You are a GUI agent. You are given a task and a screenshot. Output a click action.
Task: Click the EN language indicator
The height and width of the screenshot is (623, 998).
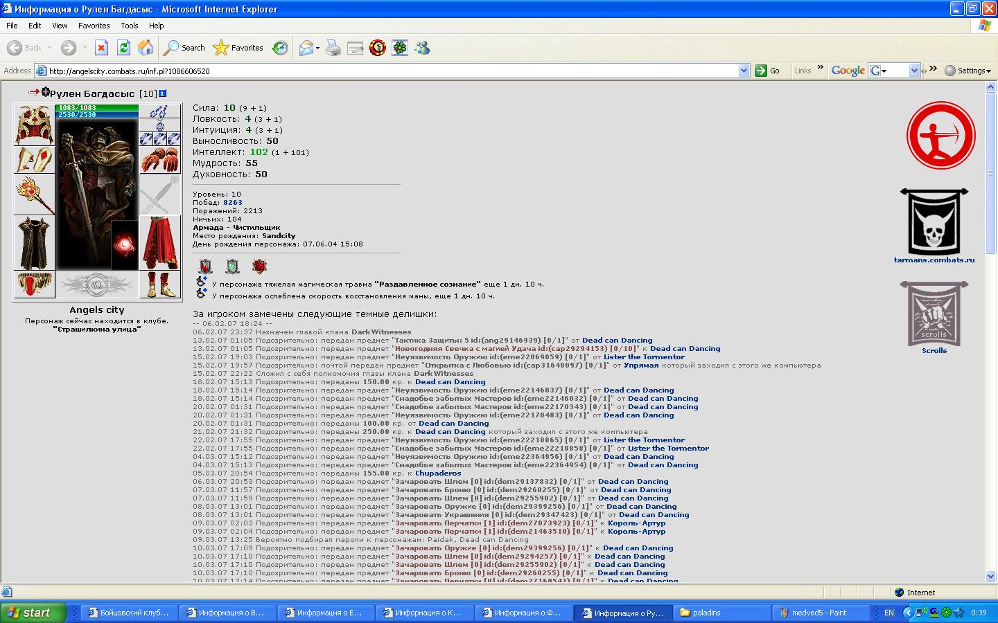click(889, 613)
